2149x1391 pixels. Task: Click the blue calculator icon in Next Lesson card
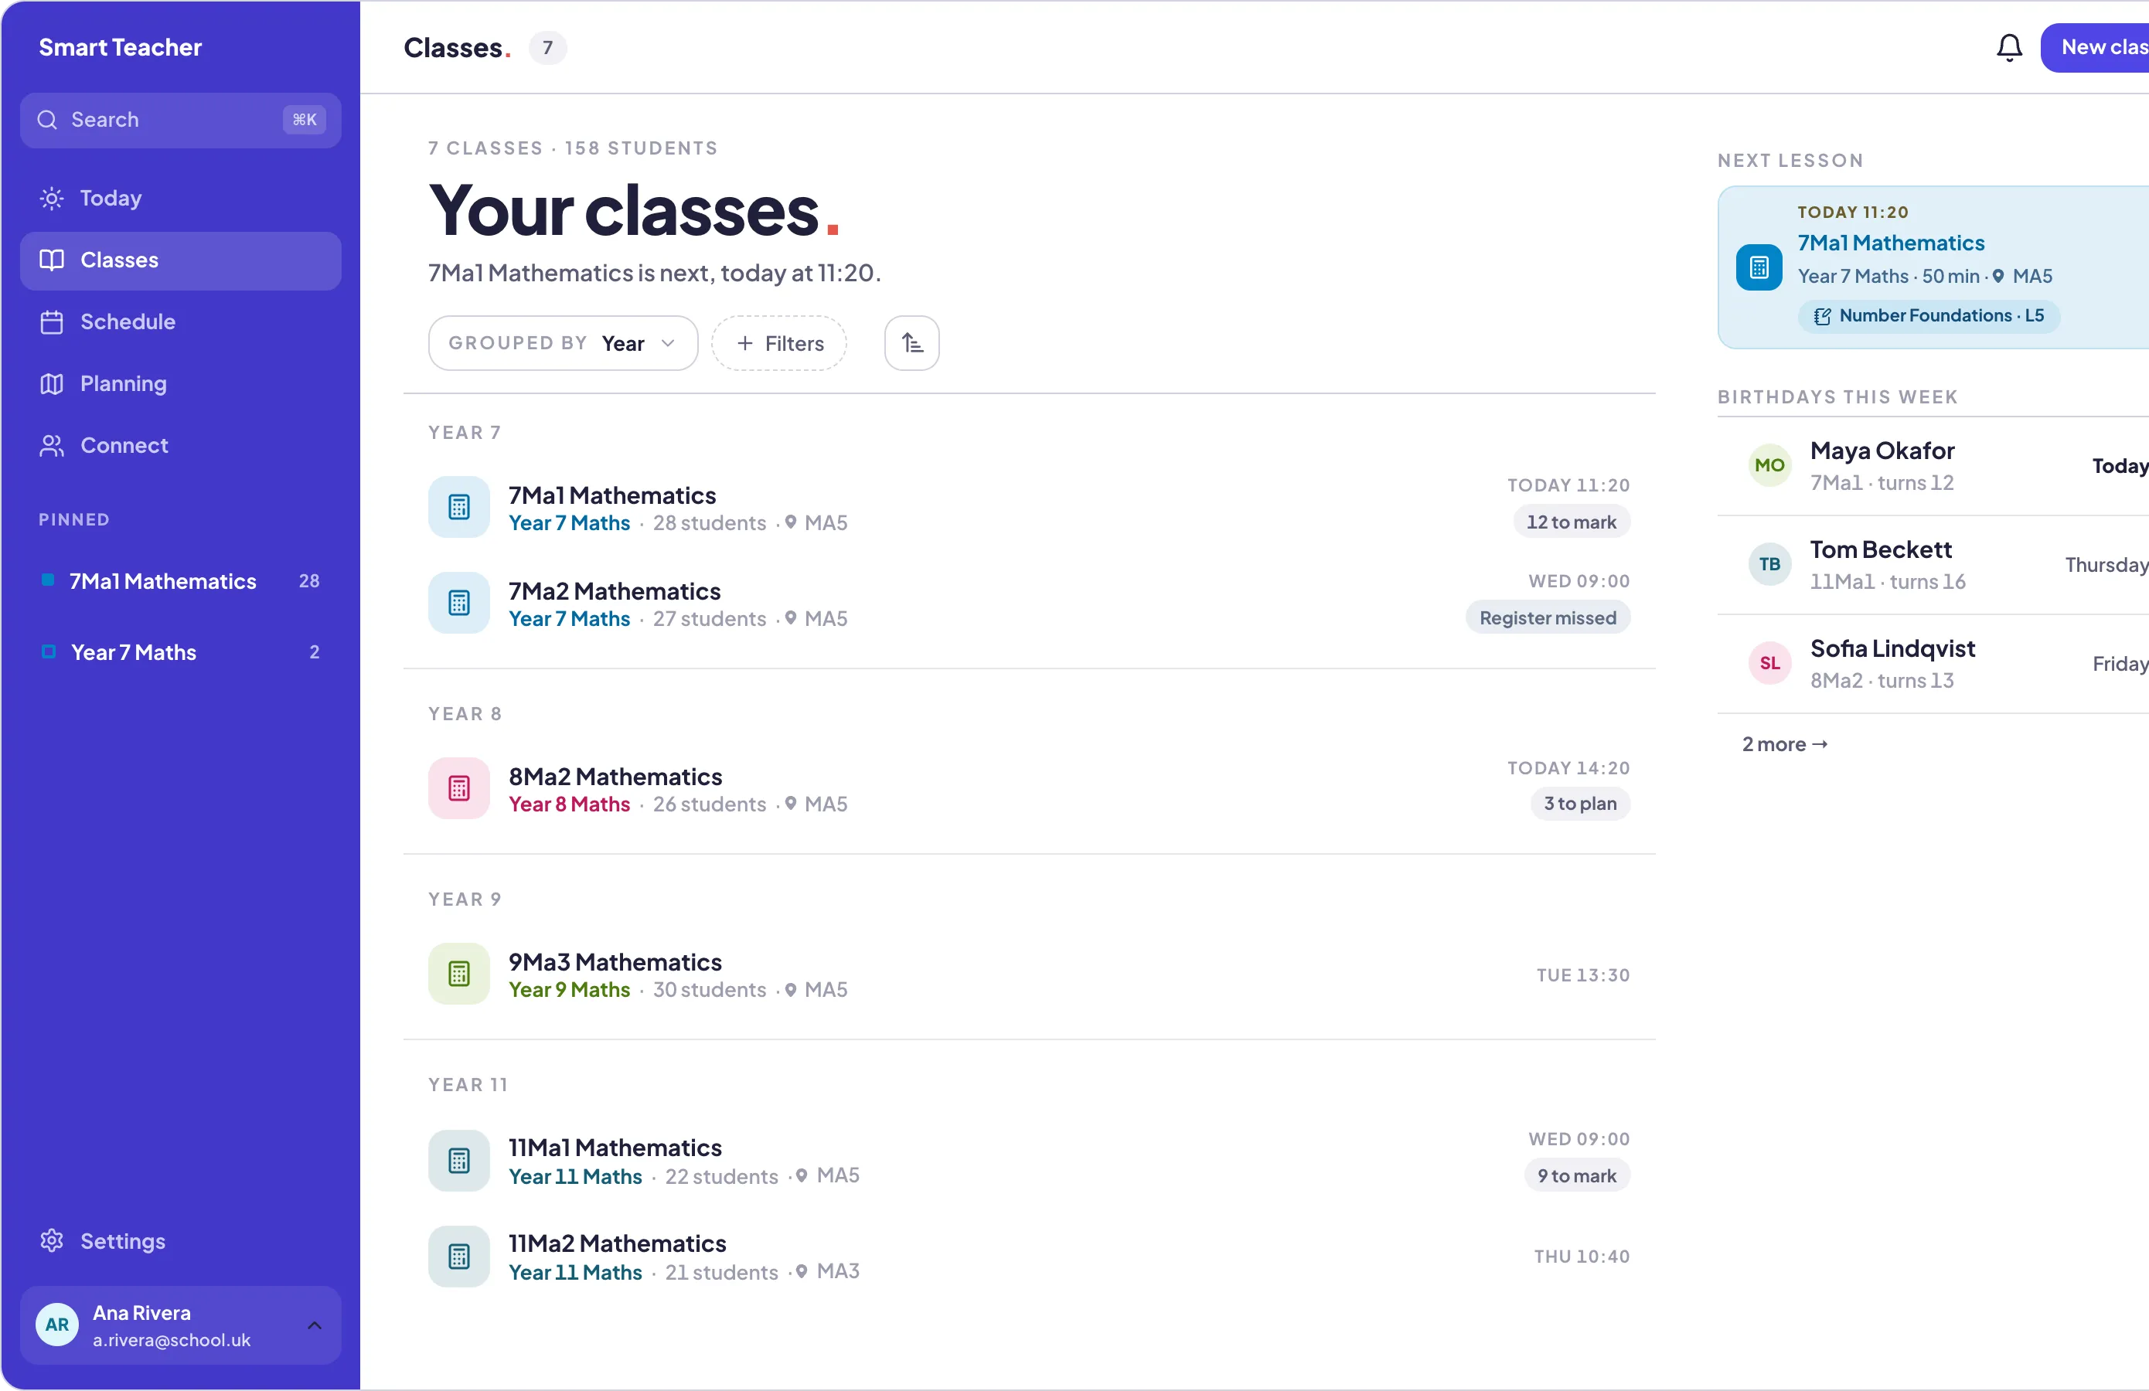1758,267
